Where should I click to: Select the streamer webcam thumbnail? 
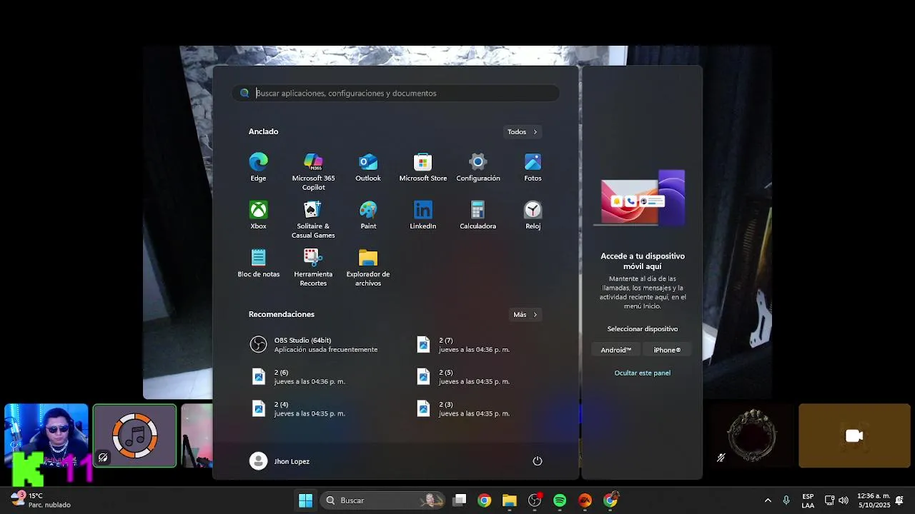coord(46,436)
